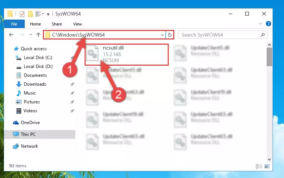Switch to Details view icon in status bar

click(259, 166)
